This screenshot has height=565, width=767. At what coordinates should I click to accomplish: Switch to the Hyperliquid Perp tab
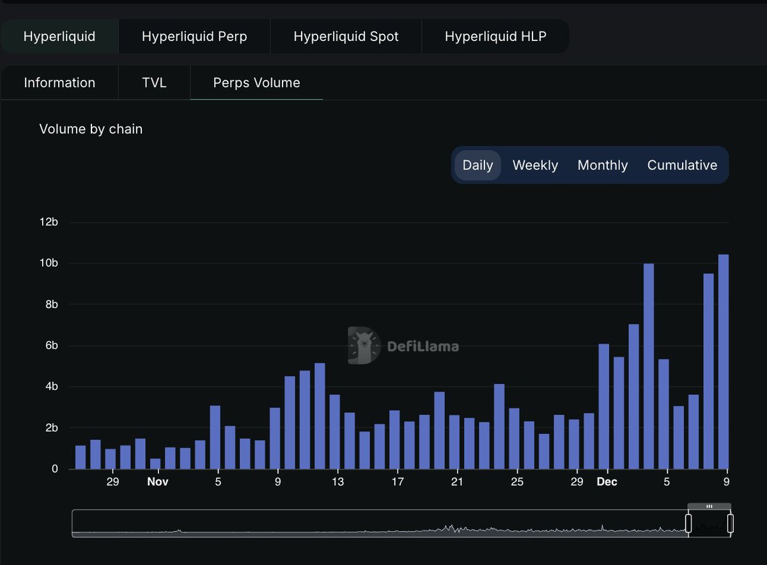[x=194, y=36]
